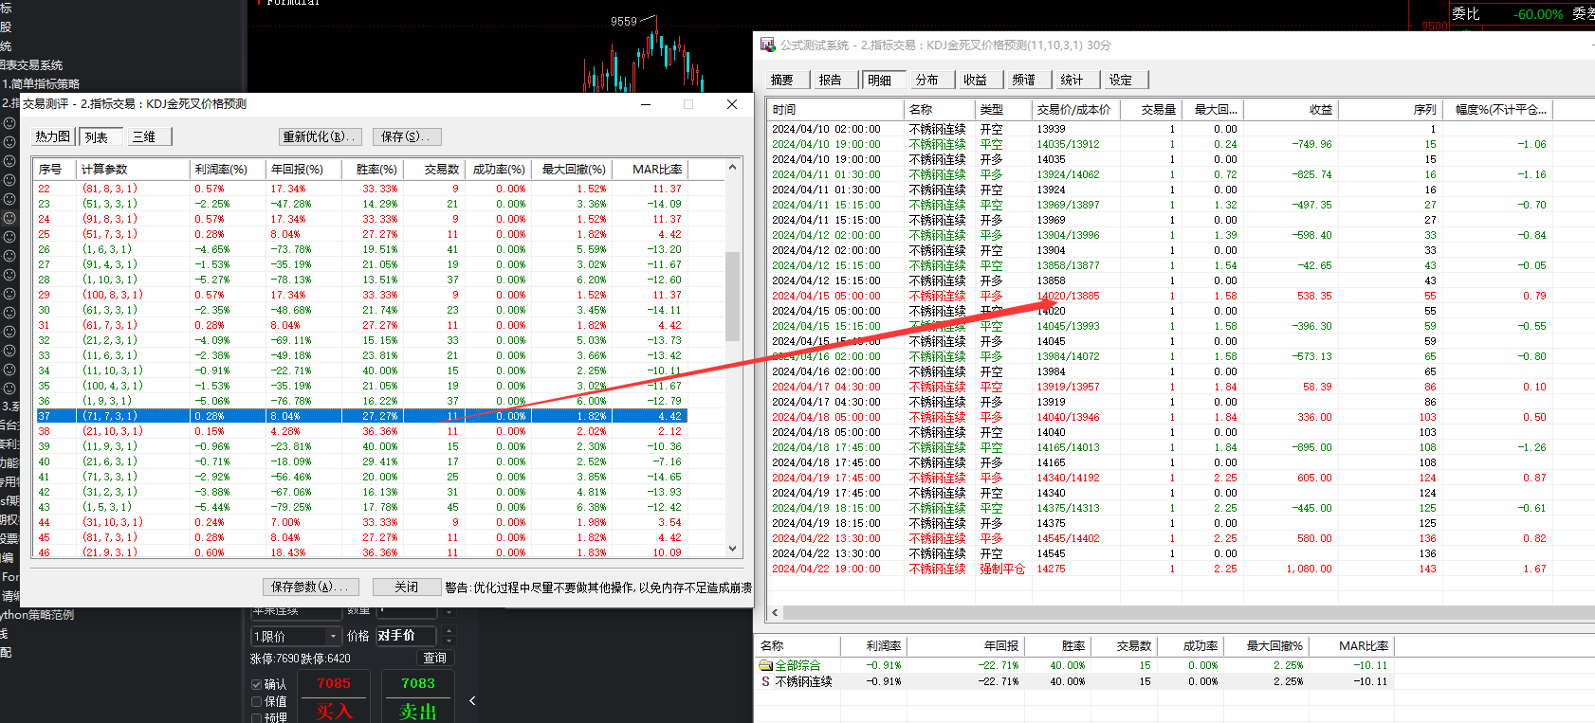Click the formula test system window icon
Image resolution: width=1595 pixels, height=723 pixels.
coord(767,45)
